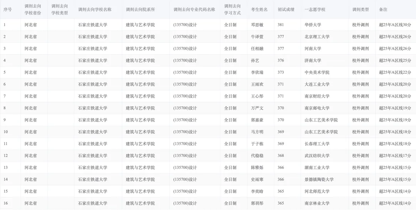Select candidate name 万严文
Viewport: 416px width, 210px height.
[x=257, y=108]
